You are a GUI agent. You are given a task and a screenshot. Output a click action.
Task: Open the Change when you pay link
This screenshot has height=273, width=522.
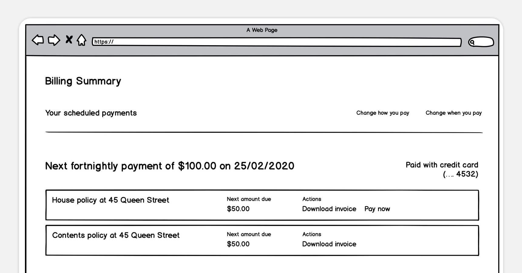(453, 113)
